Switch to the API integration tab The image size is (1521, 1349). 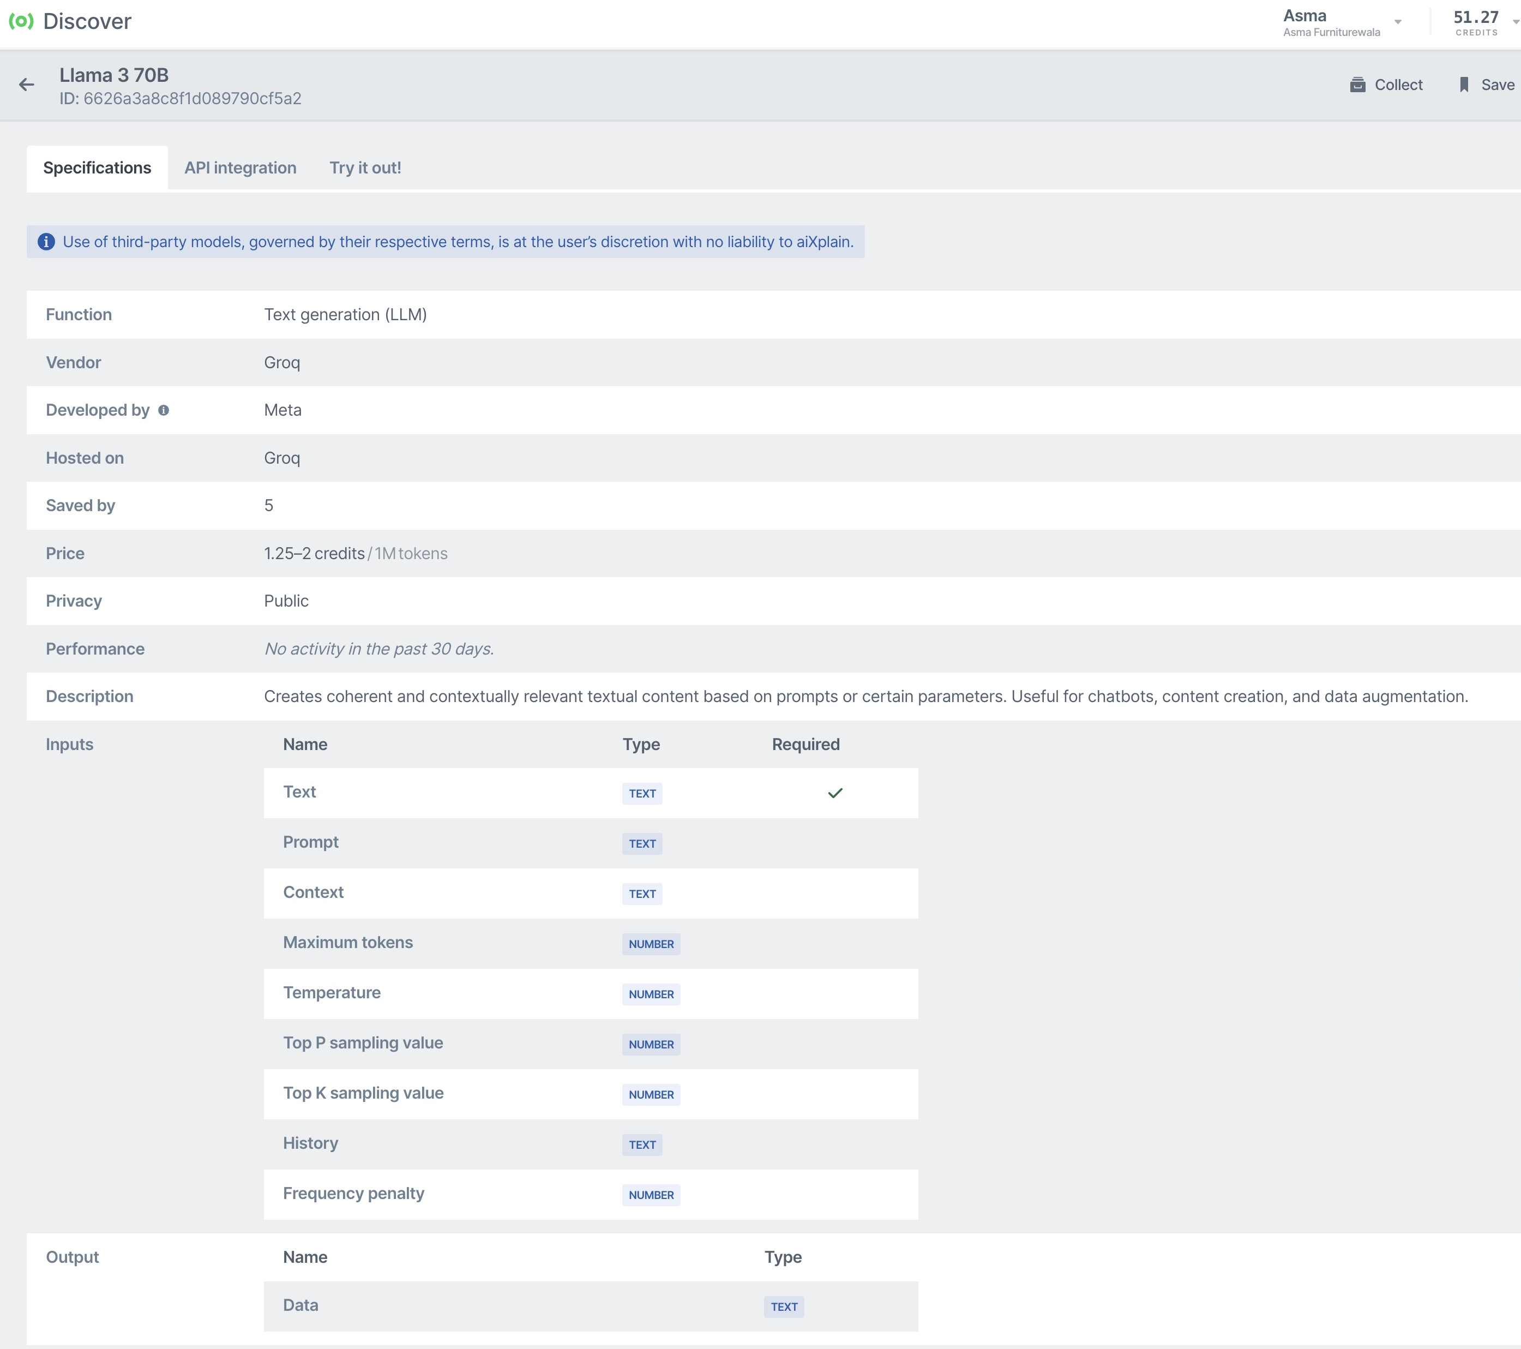pos(239,167)
